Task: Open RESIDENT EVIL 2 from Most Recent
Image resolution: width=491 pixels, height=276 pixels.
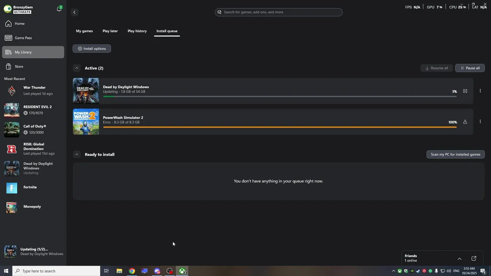Action: coord(33,110)
